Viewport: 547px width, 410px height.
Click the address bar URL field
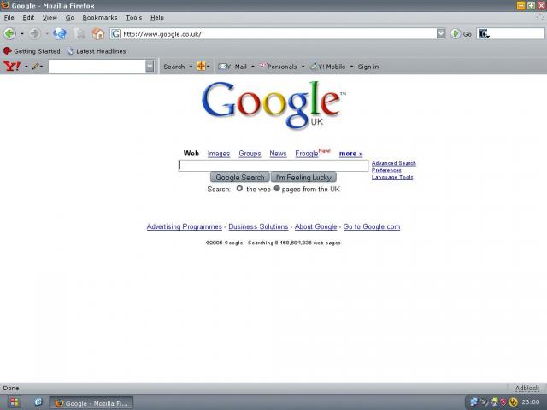(279, 34)
